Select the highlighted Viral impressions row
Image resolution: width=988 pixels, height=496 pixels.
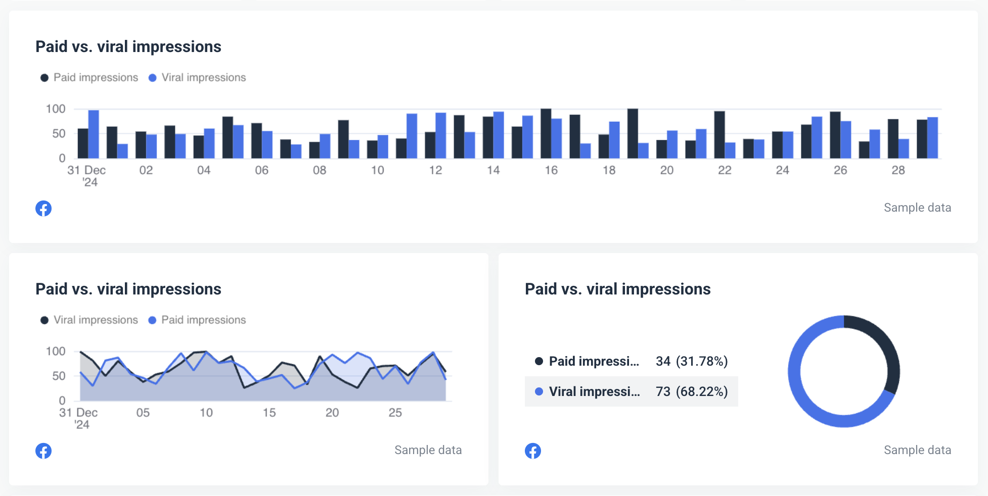point(631,391)
